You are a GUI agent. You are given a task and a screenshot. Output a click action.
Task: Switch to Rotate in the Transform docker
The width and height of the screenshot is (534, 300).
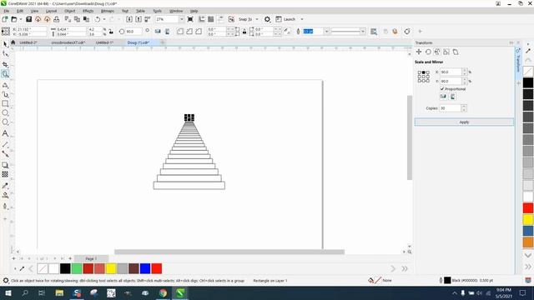(x=428, y=52)
